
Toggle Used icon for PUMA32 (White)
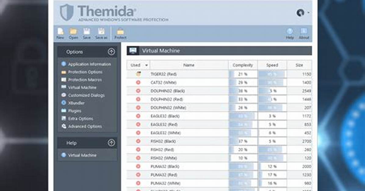click(138, 183)
